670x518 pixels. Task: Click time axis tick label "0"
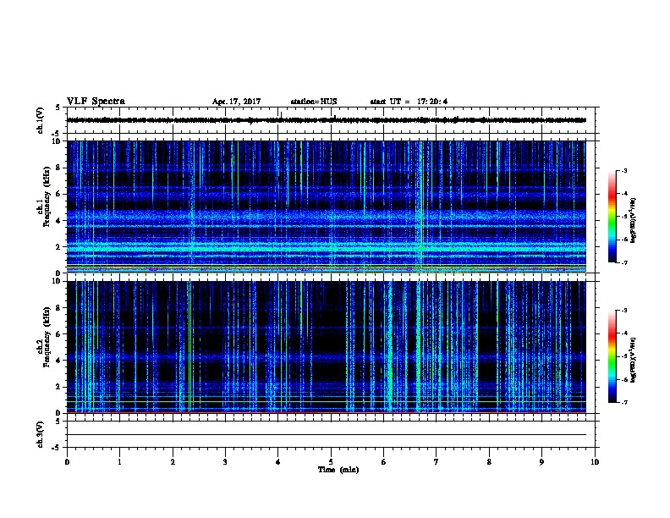tap(67, 462)
